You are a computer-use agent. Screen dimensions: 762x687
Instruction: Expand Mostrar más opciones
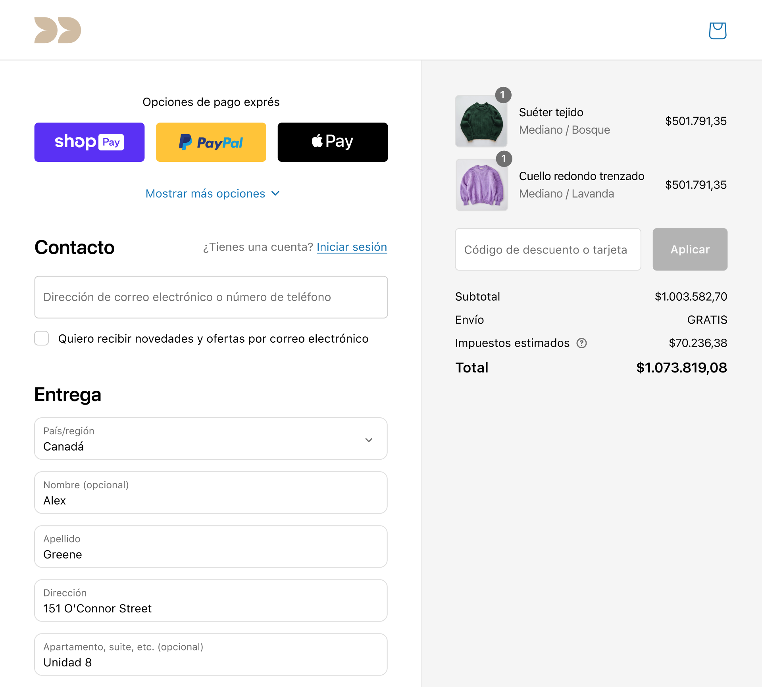pos(212,194)
